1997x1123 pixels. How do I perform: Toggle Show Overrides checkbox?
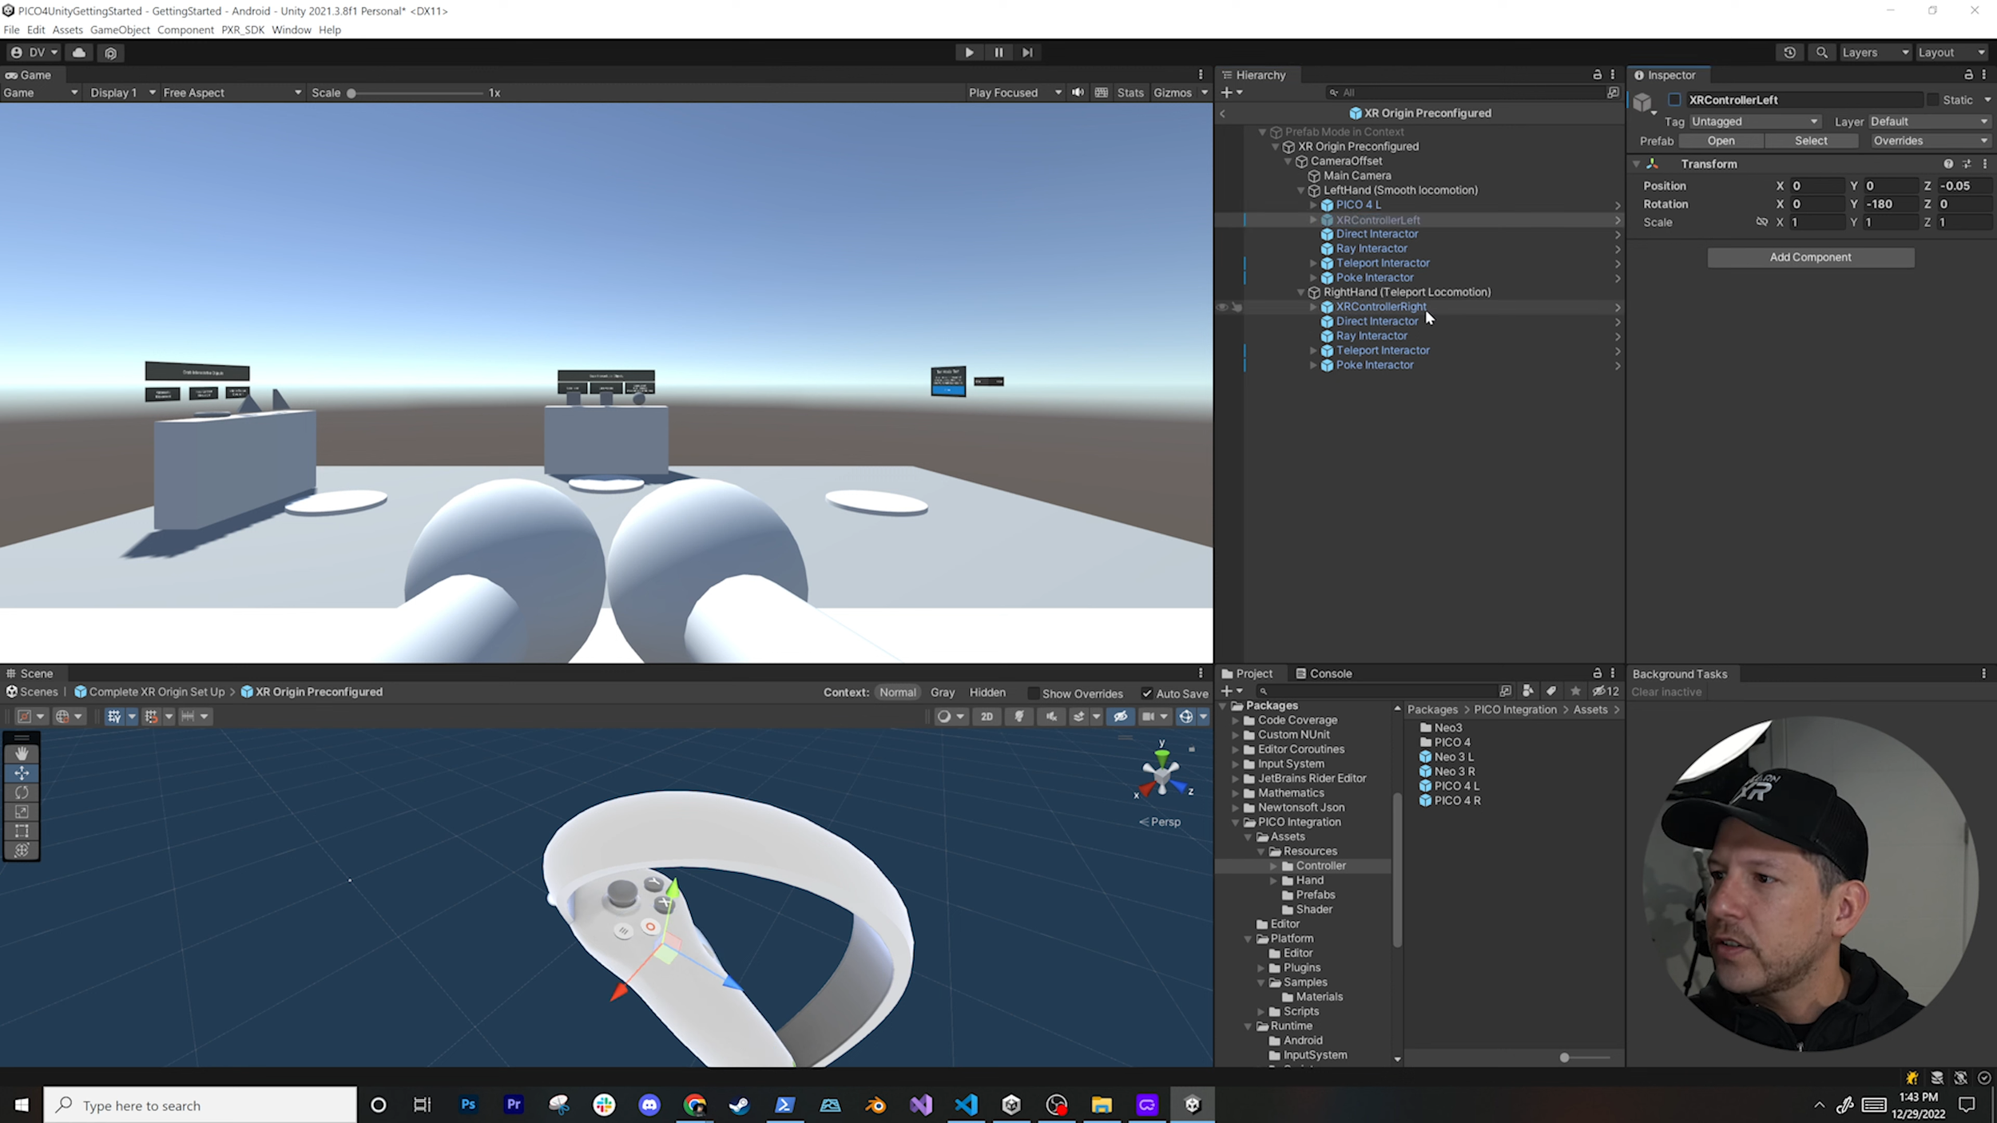[1033, 693]
